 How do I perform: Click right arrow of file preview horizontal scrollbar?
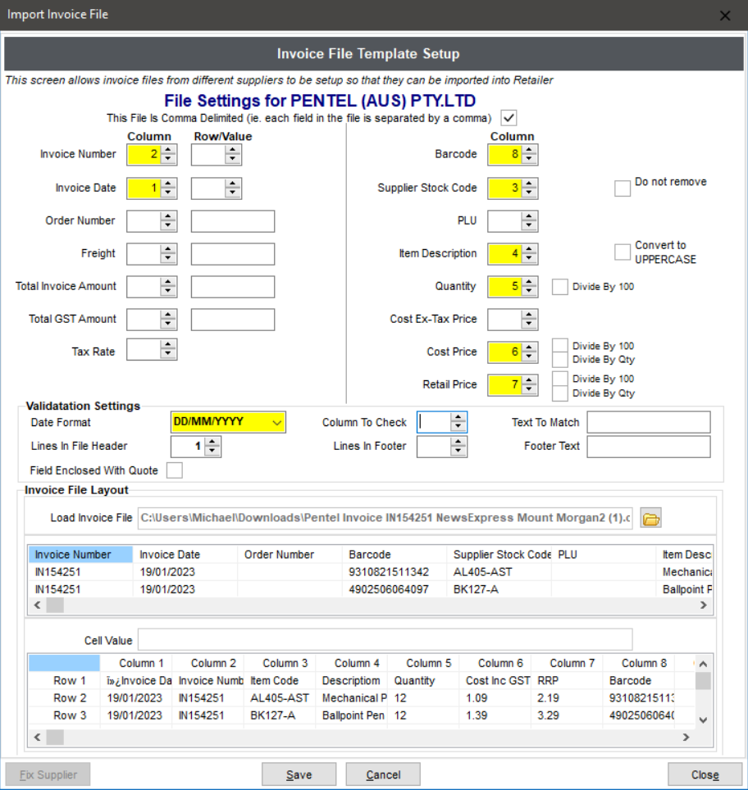coord(686,737)
